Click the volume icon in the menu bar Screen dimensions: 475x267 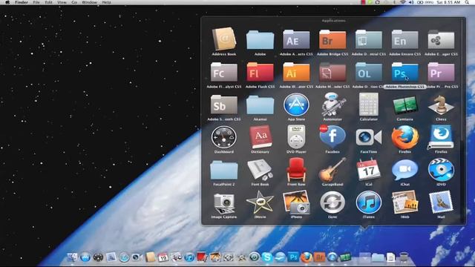411,2
